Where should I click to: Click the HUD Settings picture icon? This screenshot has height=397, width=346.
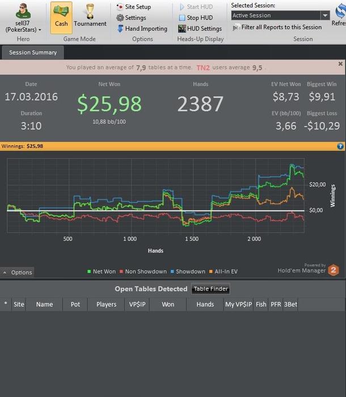click(182, 28)
